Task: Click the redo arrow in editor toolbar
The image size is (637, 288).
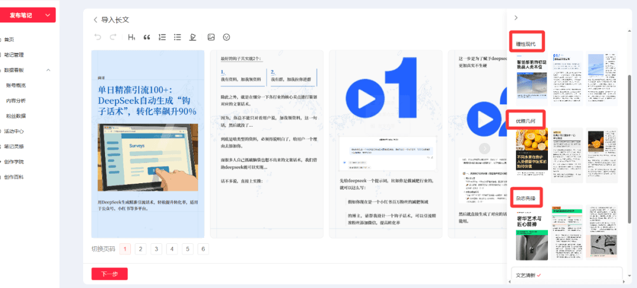Action: (x=113, y=37)
